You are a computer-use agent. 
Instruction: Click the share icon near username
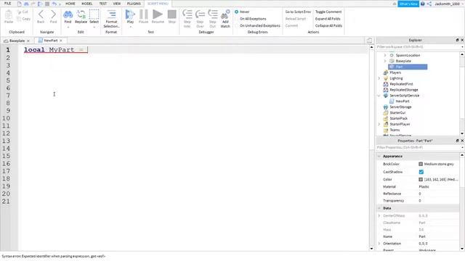click(x=429, y=4)
